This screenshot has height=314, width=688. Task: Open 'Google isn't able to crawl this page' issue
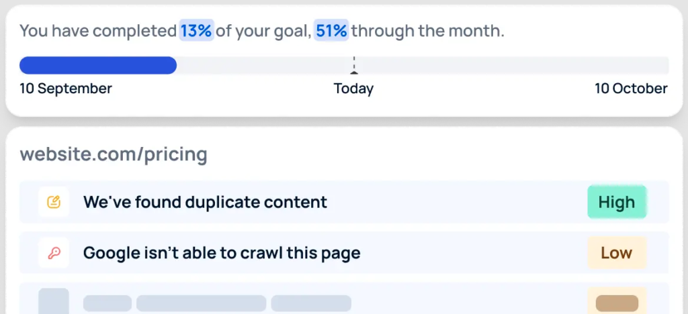[x=222, y=253]
